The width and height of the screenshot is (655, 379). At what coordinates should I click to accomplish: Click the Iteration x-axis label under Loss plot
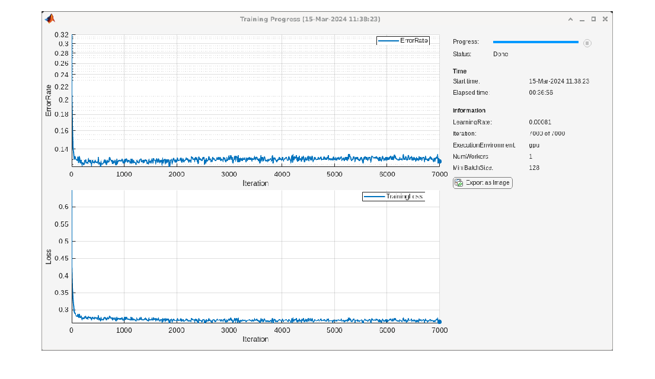tap(255, 339)
